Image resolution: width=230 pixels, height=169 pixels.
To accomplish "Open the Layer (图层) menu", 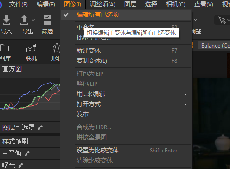I will [x=130, y=5].
